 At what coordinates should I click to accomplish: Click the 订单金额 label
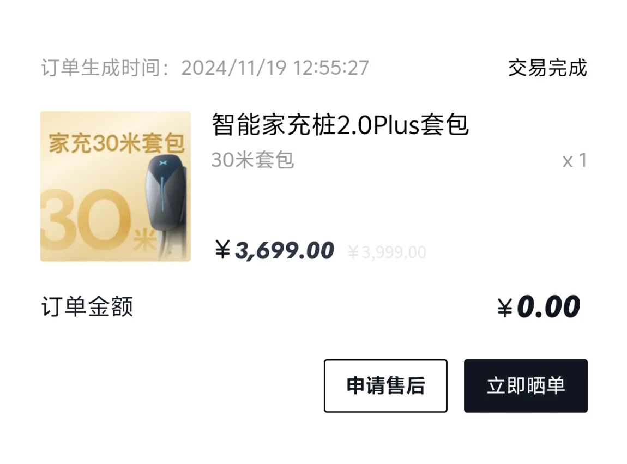(87, 307)
